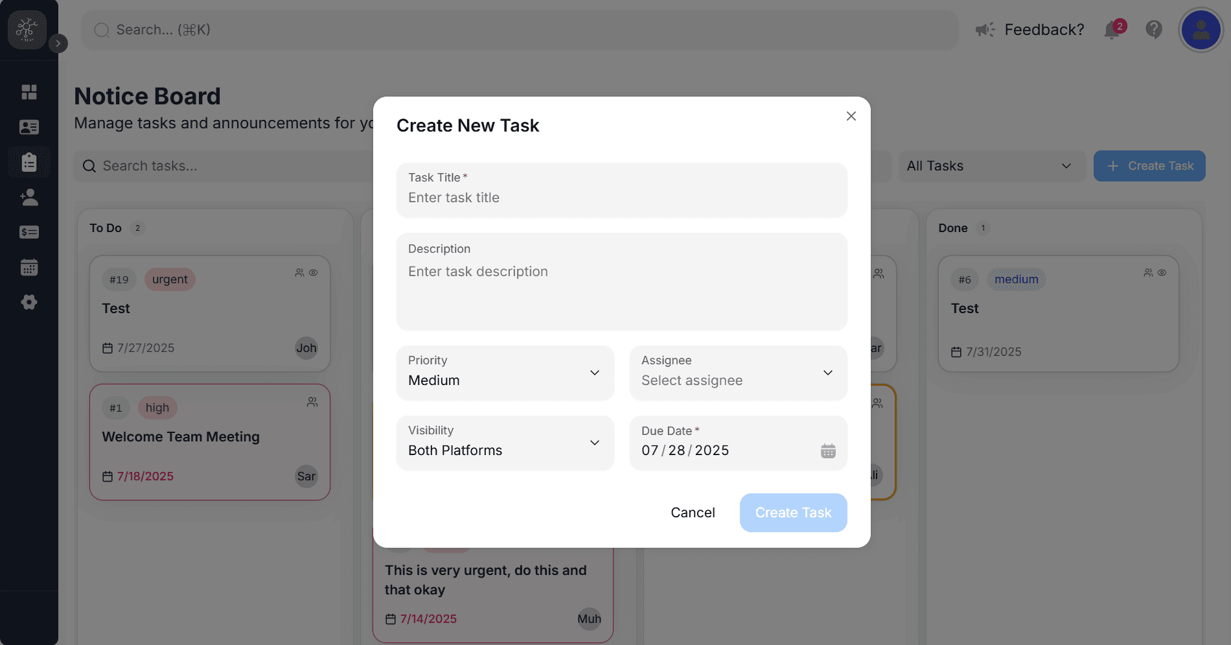Open the Feedback? link
This screenshot has height=645, width=1231.
pyautogui.click(x=1044, y=30)
